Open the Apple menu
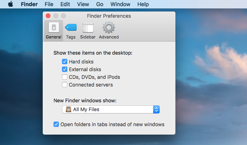Image resolution: width=247 pixels, height=145 pixels. click(10, 4)
